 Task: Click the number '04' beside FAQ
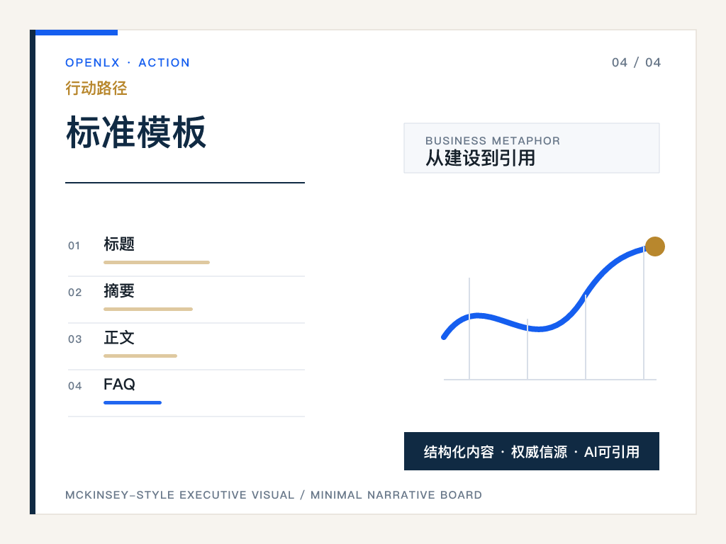(x=74, y=386)
